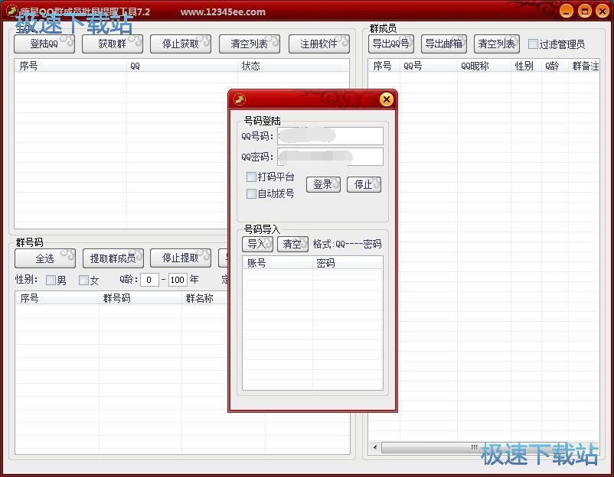
Task: Click the 全选 button for group numbers
Action: coord(45,258)
